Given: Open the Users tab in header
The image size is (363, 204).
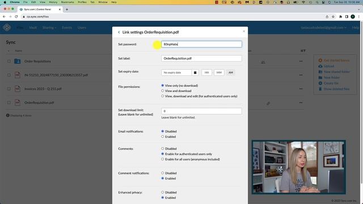Looking at the screenshot, I should 82,28.
